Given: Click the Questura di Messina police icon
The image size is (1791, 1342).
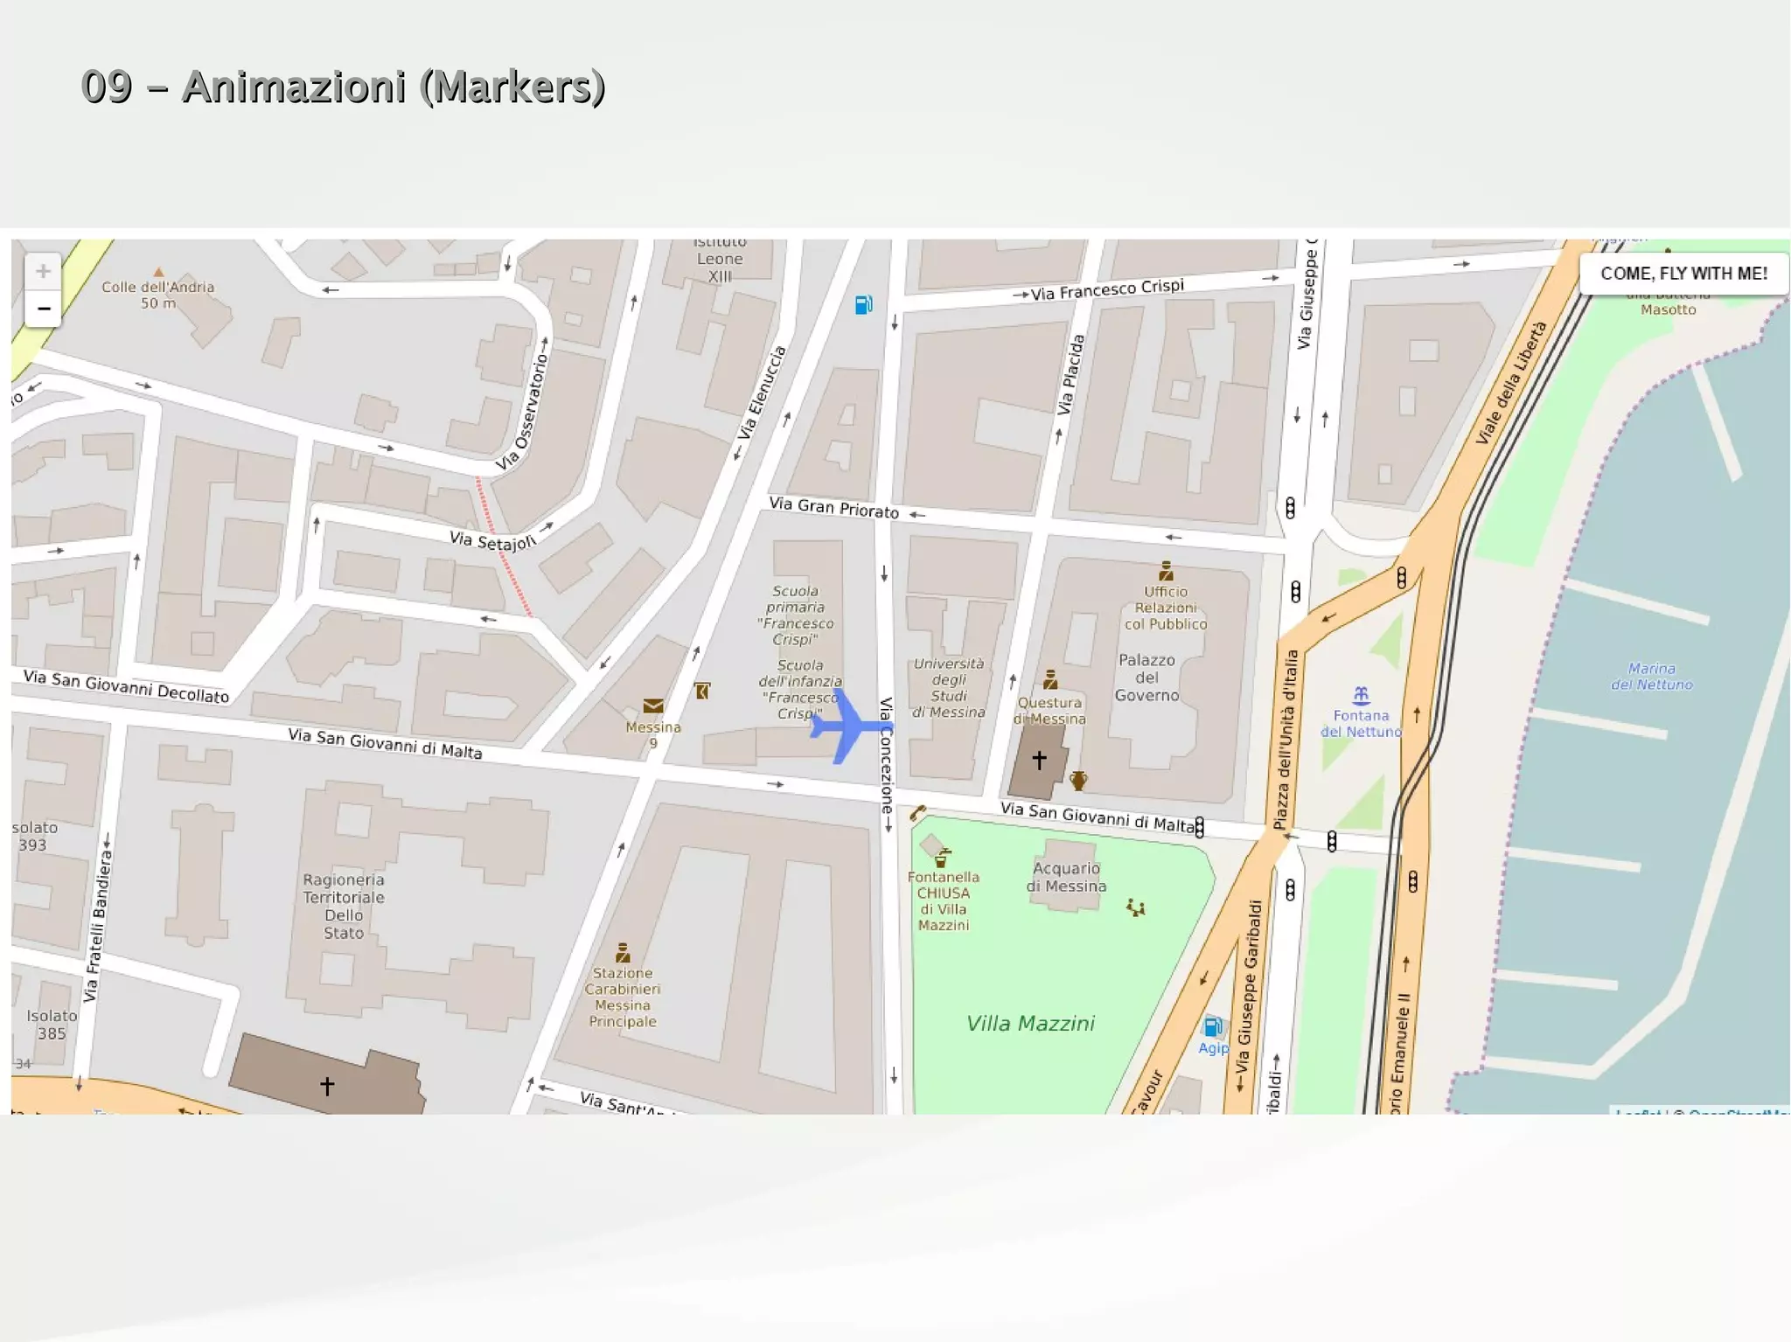Looking at the screenshot, I should 1050,679.
